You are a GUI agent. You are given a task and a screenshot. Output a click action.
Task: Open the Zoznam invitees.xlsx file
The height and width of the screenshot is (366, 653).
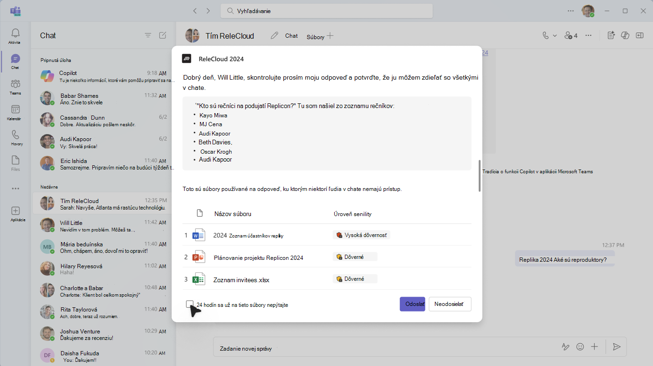point(327,279)
